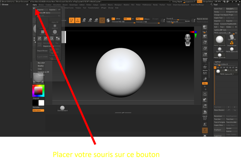Select the Cylinder3D tool thumbnail
This screenshot has width=241, height=164.
tap(232, 38)
